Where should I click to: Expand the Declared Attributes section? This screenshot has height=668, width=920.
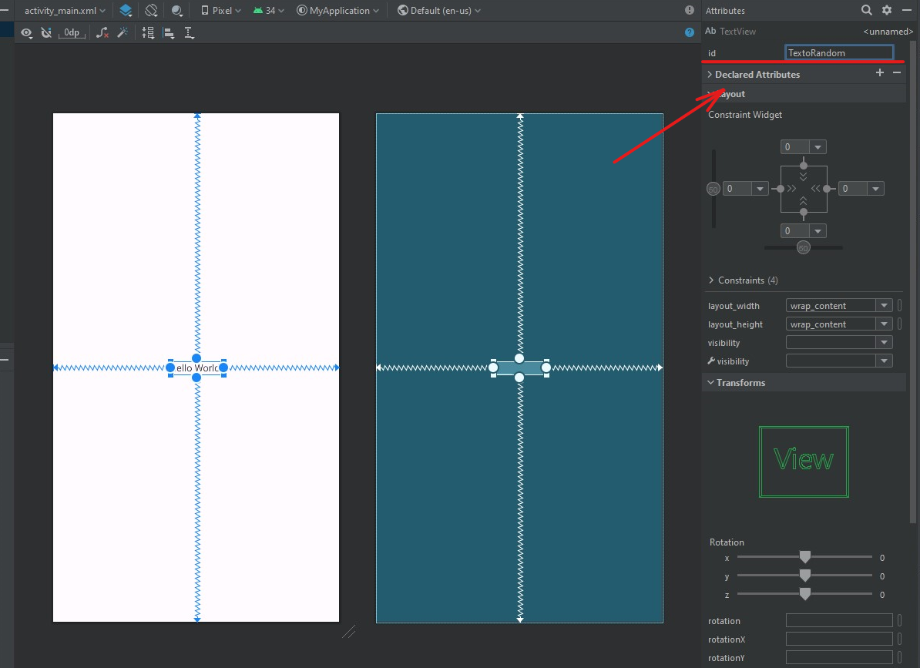[710, 75]
